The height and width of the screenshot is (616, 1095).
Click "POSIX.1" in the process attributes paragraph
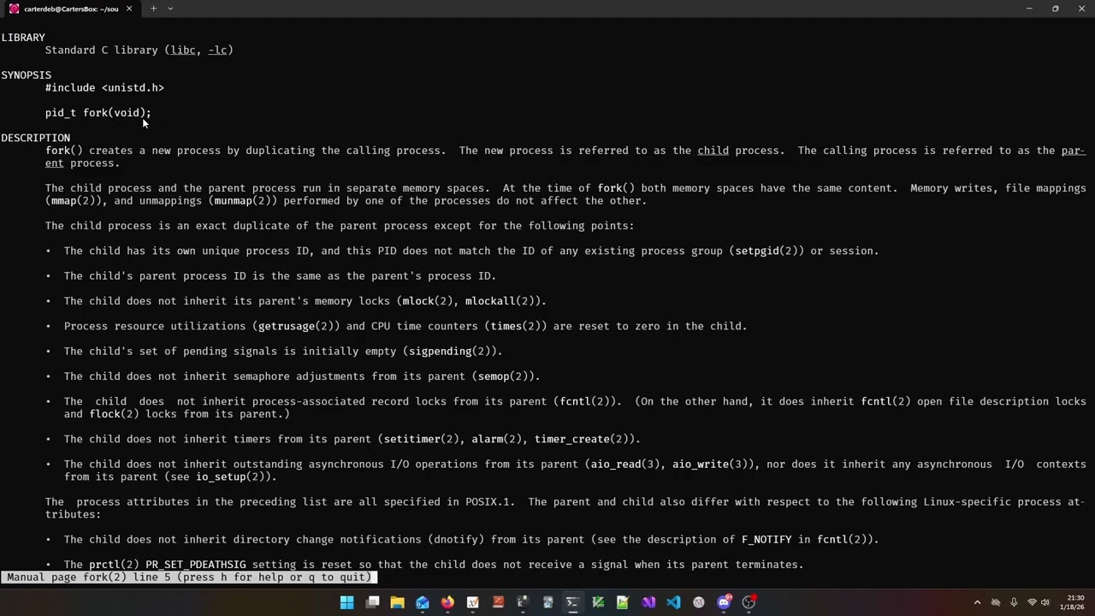[490, 502]
